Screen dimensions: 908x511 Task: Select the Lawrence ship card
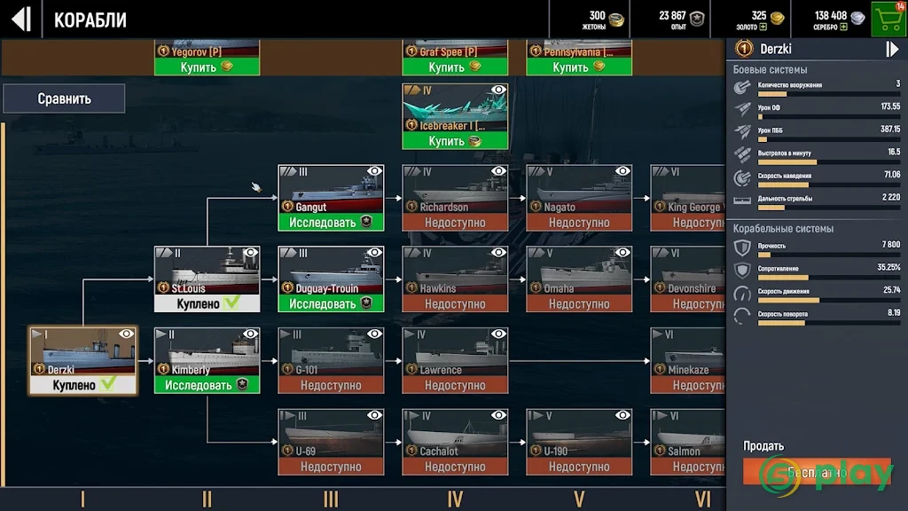coord(455,360)
